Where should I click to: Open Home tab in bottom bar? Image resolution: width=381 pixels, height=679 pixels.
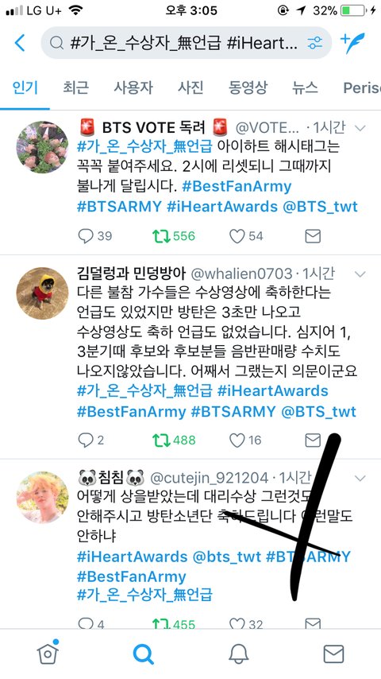coord(48,653)
